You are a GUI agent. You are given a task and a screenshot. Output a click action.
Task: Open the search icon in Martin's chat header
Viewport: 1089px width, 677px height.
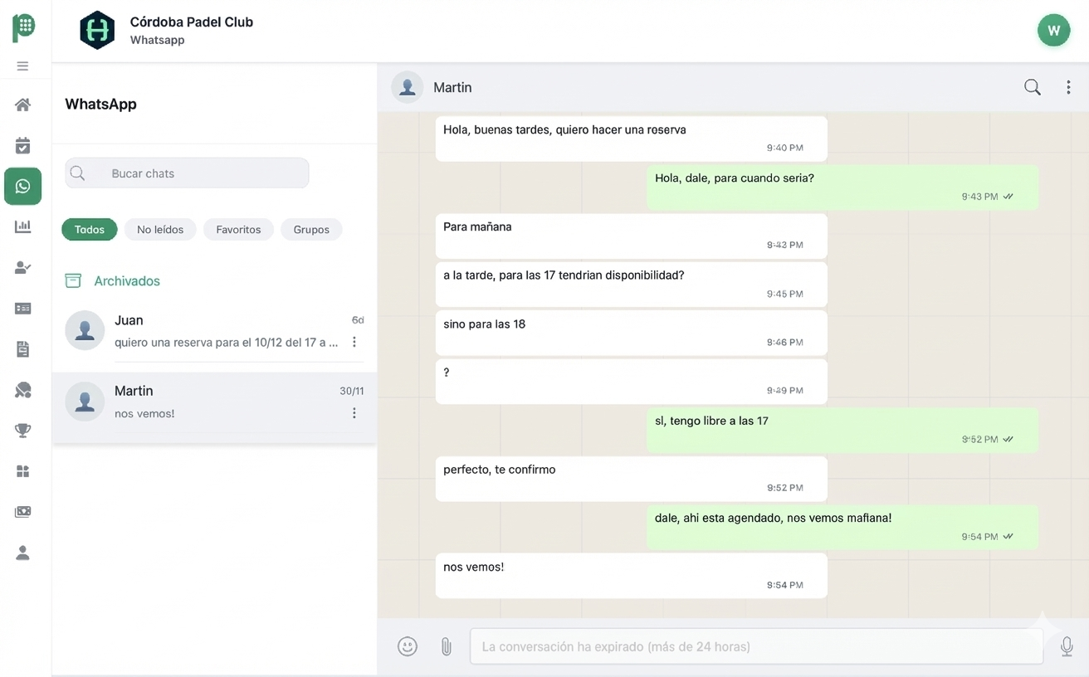[1032, 86]
